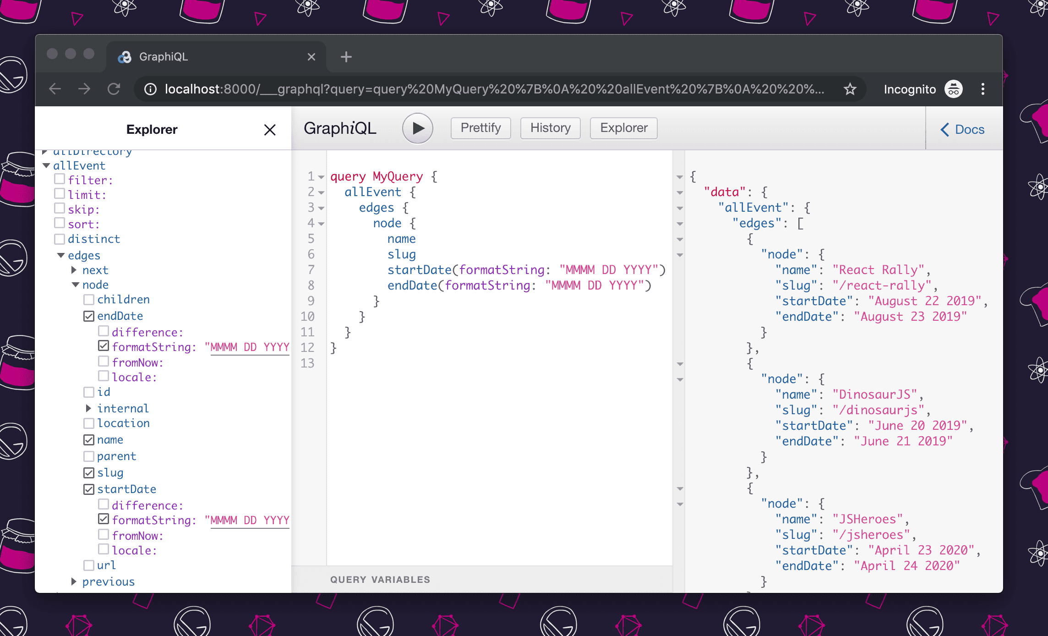Click the Incognito profile icon
1048x636 pixels.
[953, 89]
